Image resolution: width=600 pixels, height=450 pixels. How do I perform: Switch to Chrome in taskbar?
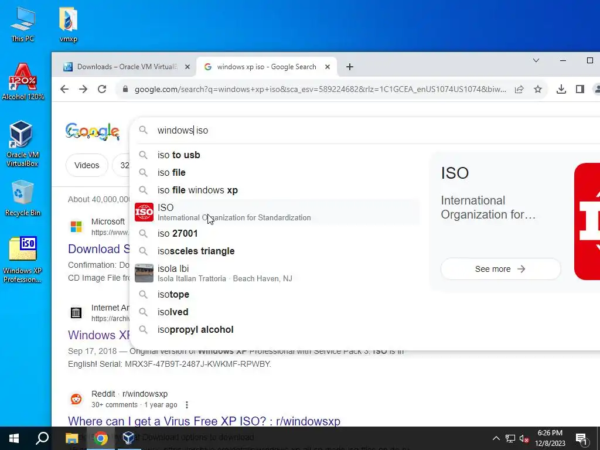(x=100, y=438)
